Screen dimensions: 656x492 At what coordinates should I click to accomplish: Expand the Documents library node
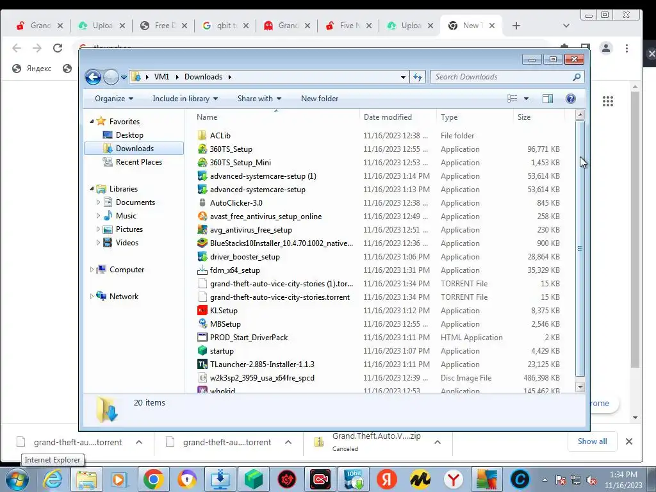(98, 202)
